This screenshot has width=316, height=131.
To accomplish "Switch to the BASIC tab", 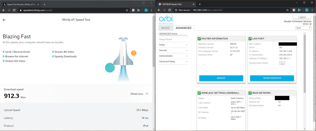I will click(x=165, y=28).
